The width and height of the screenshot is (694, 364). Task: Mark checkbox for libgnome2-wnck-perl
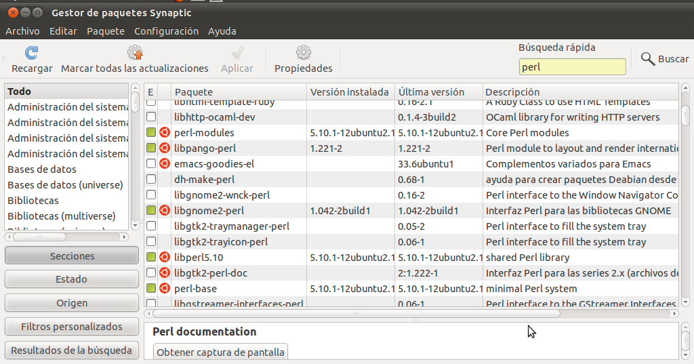coord(151,195)
